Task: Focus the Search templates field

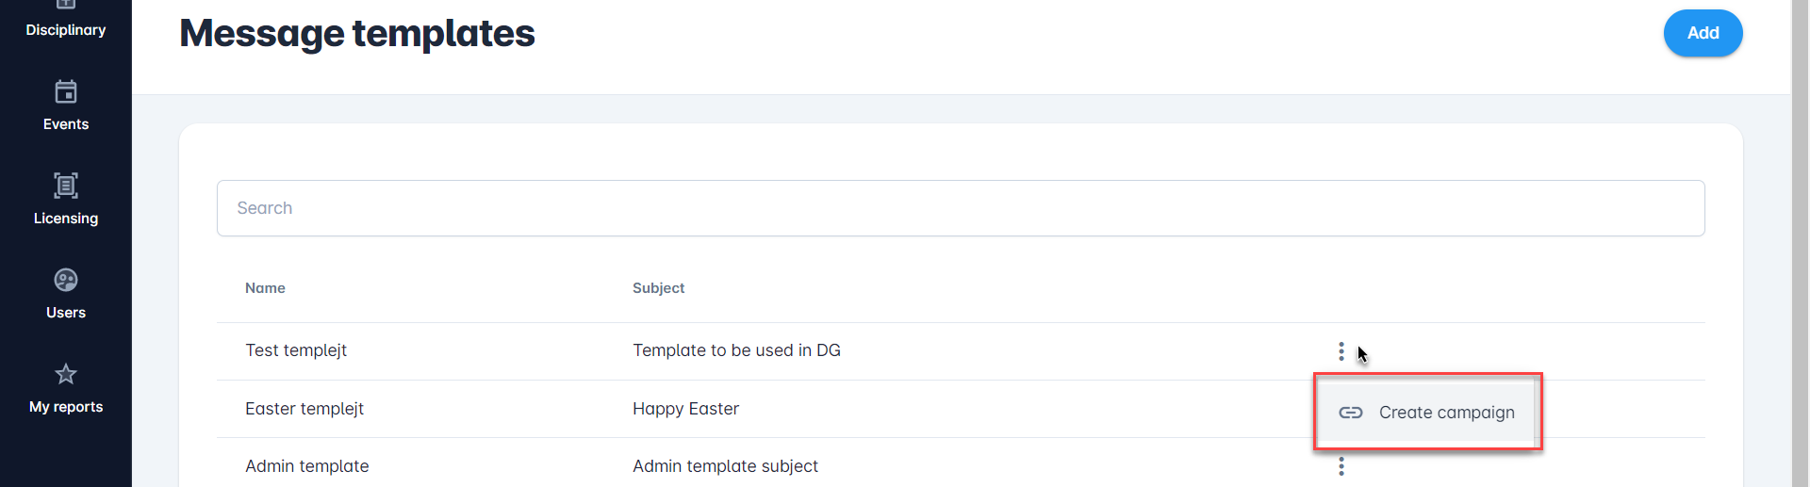Action: click(x=960, y=208)
